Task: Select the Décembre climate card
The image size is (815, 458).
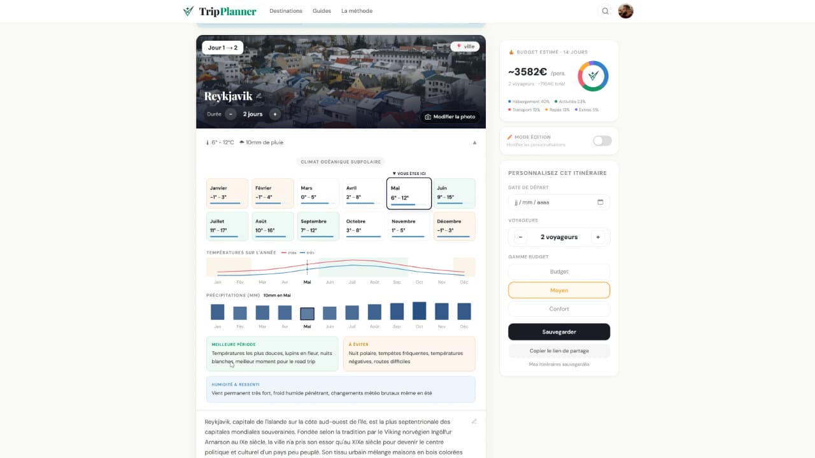Action: point(455,226)
